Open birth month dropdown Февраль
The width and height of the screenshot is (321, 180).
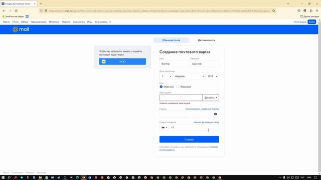pos(189,76)
